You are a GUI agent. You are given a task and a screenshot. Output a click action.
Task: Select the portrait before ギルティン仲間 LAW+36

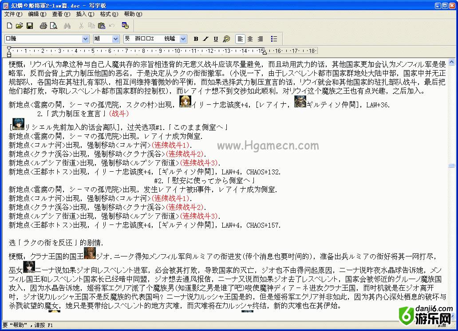[x=300, y=101]
